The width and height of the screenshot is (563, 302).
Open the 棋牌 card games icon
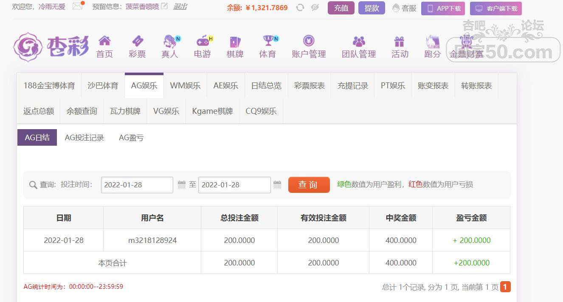(235, 41)
